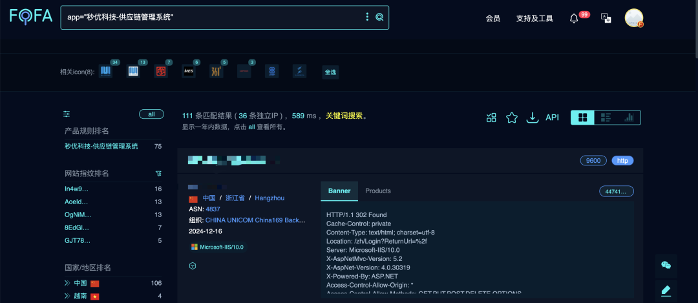Click the 9600 port tag
The width and height of the screenshot is (698, 303).
(x=593, y=161)
